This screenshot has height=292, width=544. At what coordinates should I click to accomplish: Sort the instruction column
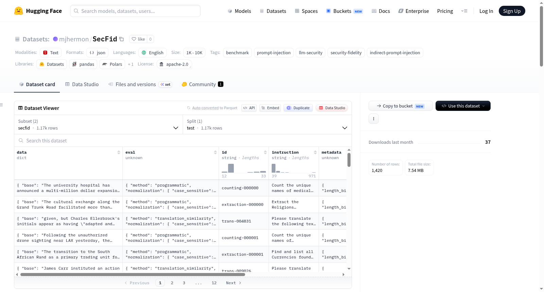pos(315,152)
